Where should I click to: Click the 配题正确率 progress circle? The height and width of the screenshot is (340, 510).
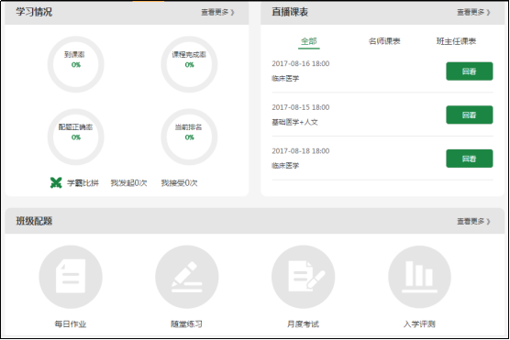click(76, 137)
